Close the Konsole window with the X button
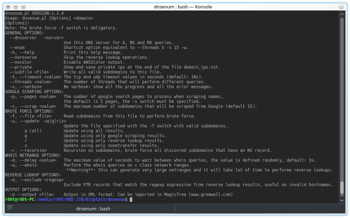This screenshot has height=218, width=350. coord(8,7)
